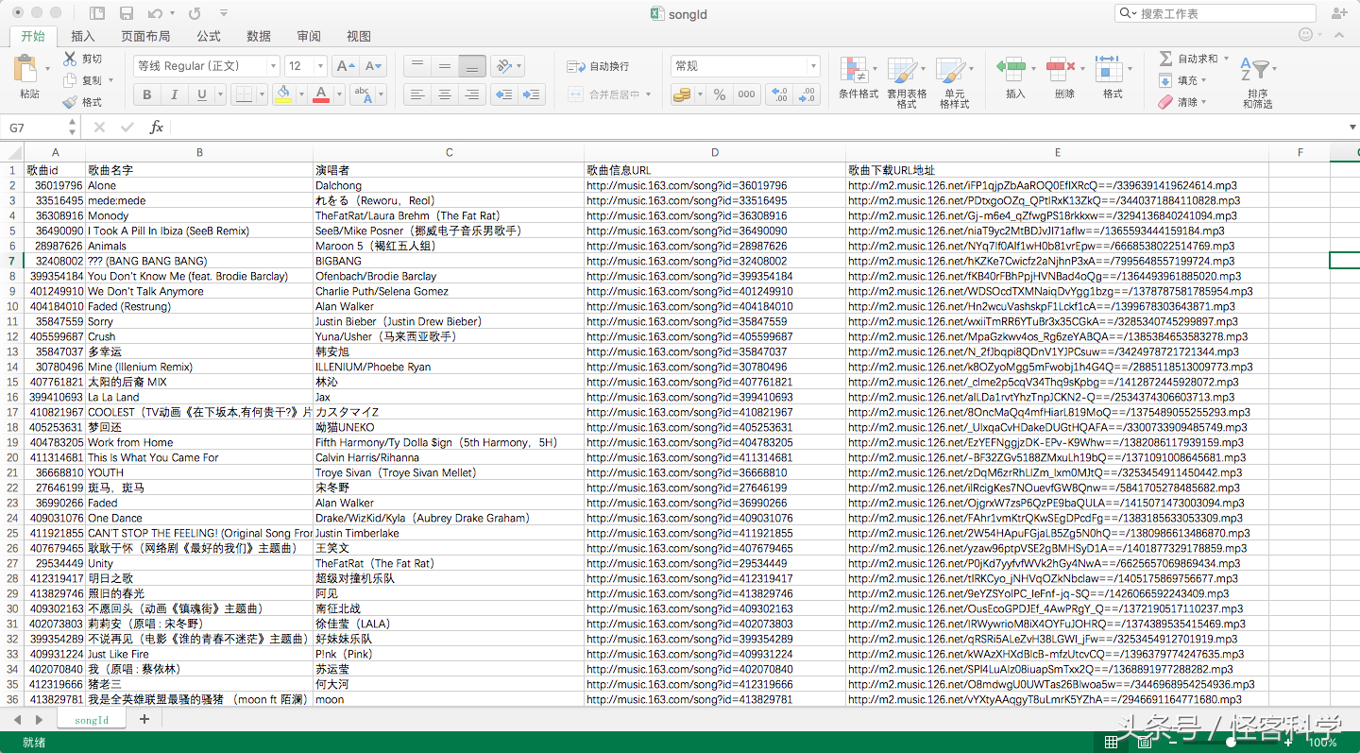The image size is (1360, 753).
Task: Increase font size with large A icon
Action: [x=346, y=66]
